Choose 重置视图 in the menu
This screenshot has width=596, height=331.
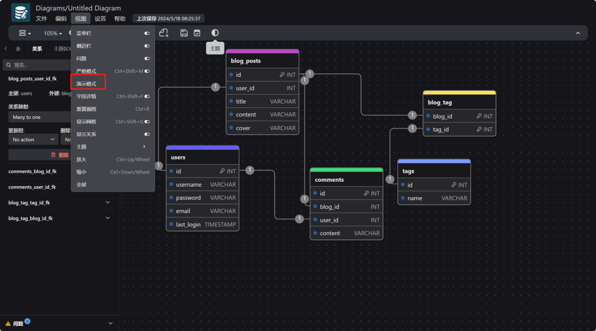point(86,109)
